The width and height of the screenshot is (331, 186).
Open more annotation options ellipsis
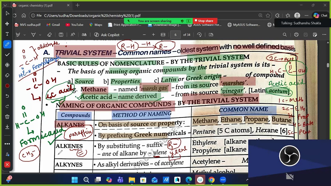tap(7, 144)
